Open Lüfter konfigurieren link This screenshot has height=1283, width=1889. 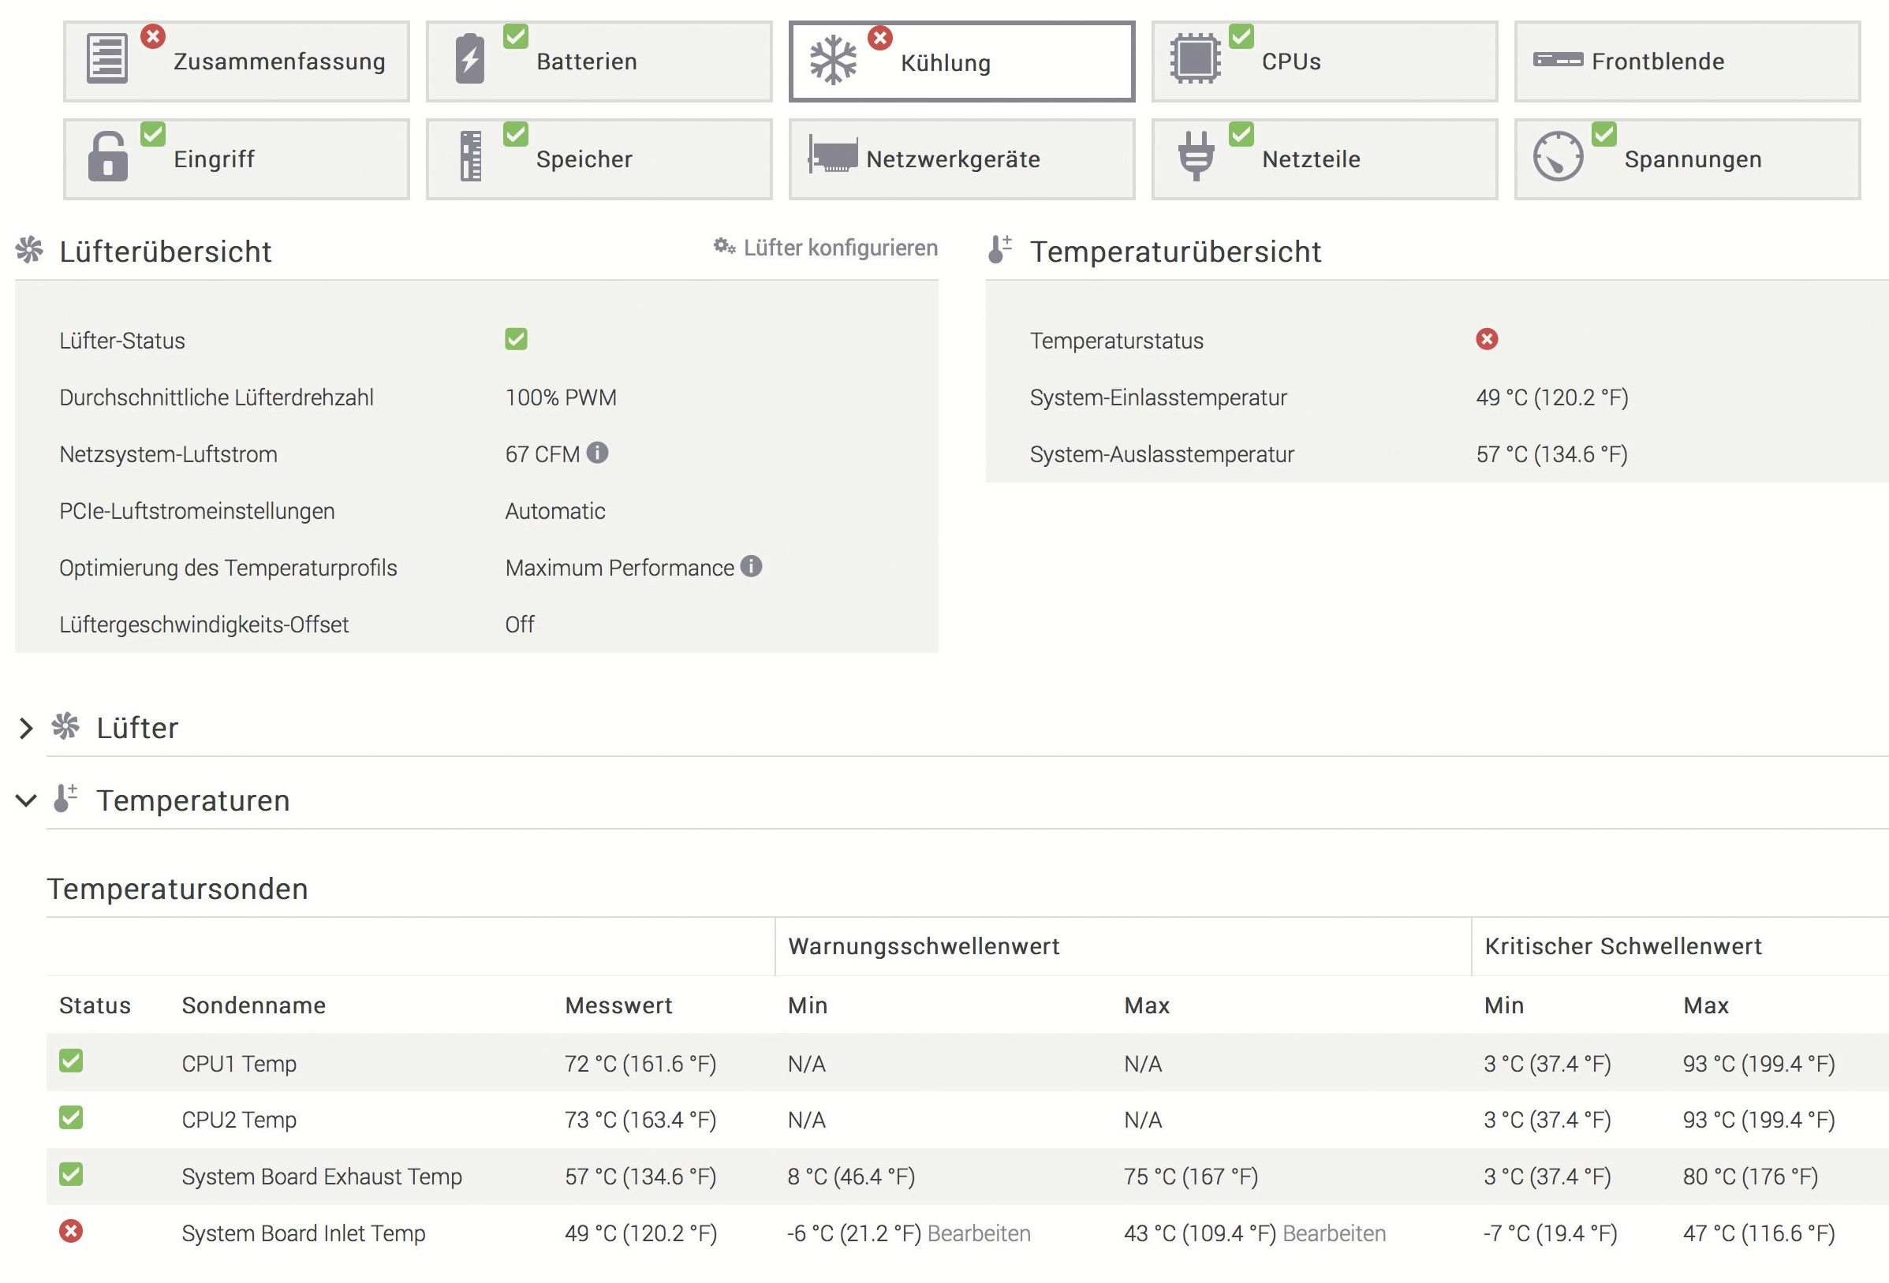click(x=840, y=248)
